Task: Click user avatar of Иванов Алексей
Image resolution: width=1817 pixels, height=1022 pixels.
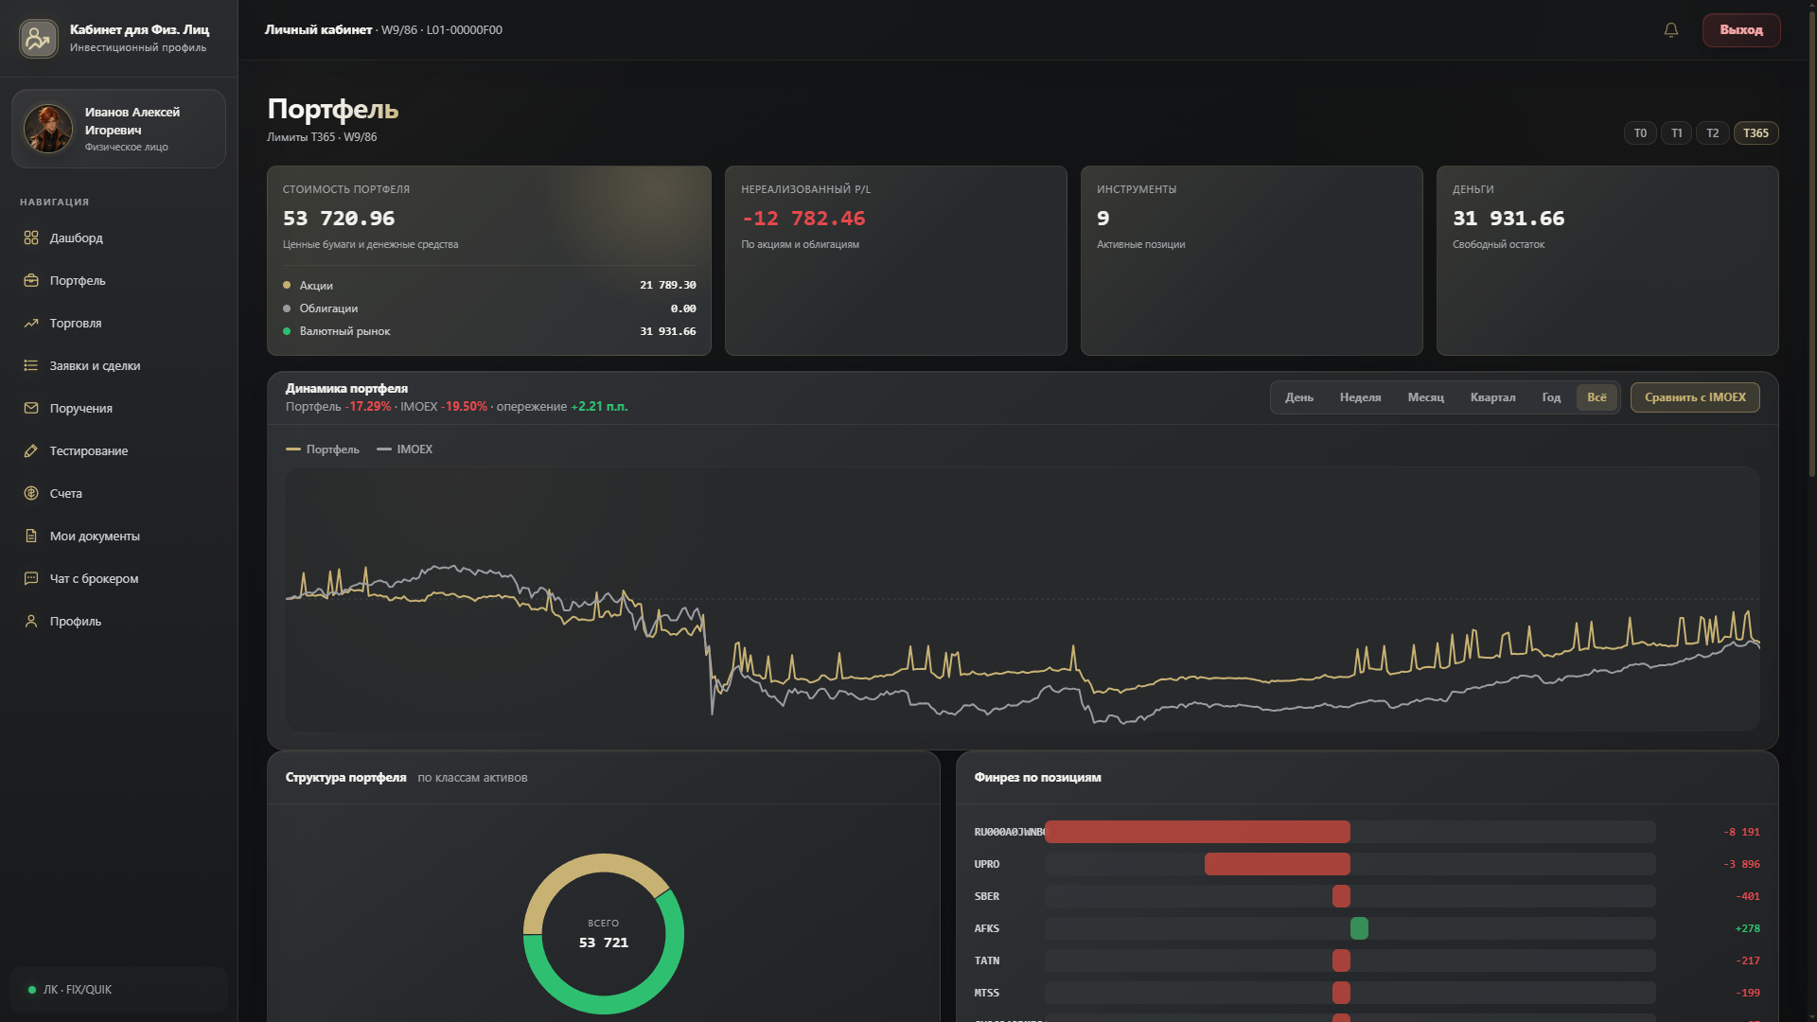Action: (48, 129)
